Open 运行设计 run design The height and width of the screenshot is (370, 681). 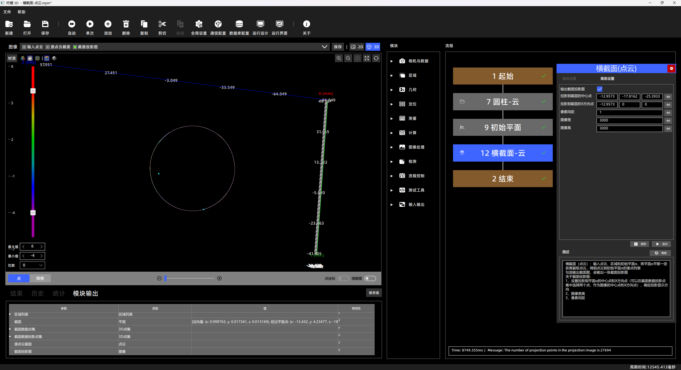(x=260, y=27)
